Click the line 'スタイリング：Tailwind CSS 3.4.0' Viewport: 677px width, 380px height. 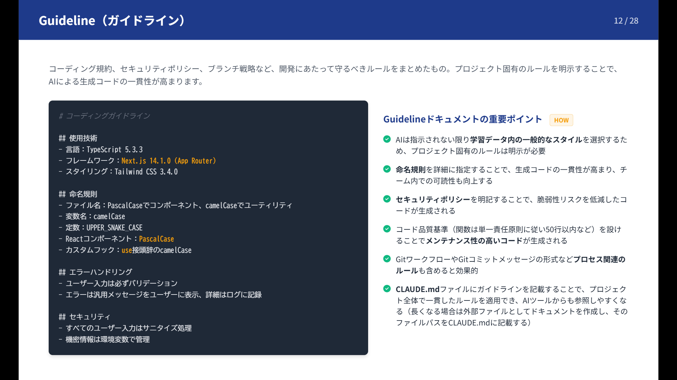(118, 172)
